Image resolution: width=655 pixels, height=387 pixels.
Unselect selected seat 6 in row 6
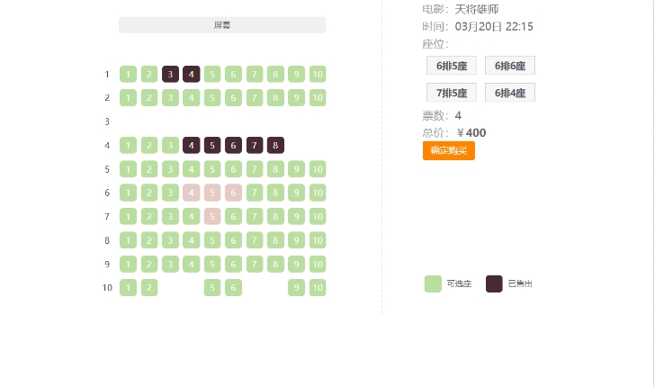tap(233, 193)
